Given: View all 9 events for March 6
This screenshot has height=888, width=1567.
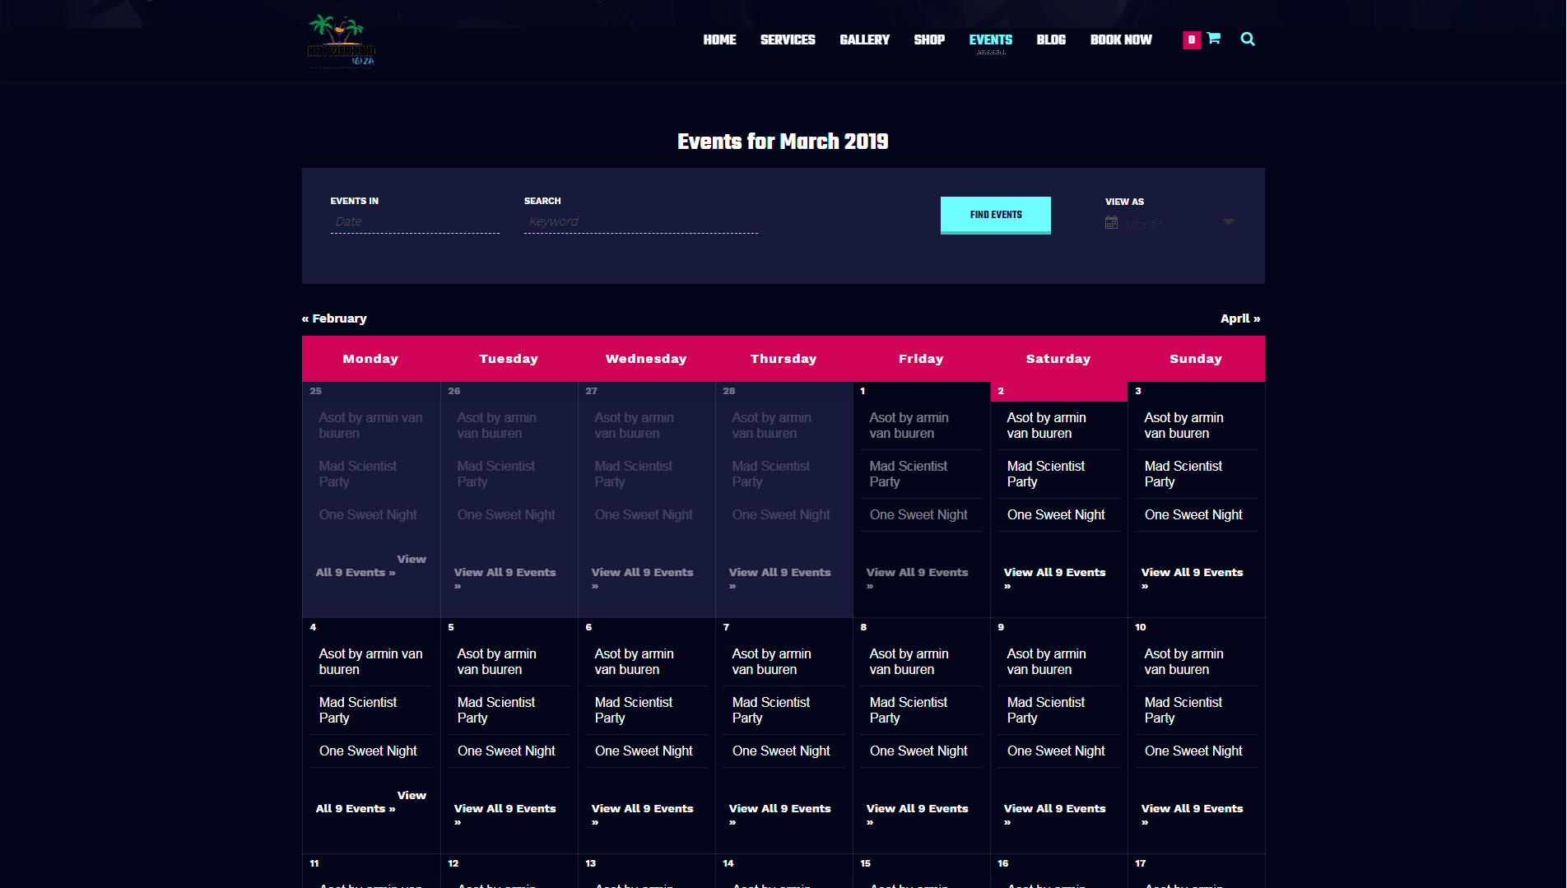Looking at the screenshot, I should tap(642, 814).
